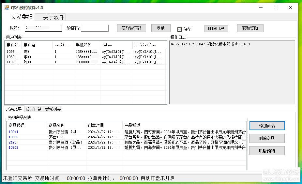Close the i茅台预约软件 window

click(291, 8)
